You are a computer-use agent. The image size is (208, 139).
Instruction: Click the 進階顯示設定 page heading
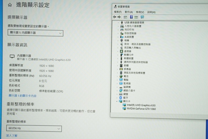click(33, 5)
